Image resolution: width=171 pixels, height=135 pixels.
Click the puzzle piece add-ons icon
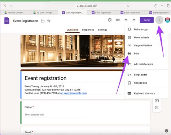click(x=129, y=83)
